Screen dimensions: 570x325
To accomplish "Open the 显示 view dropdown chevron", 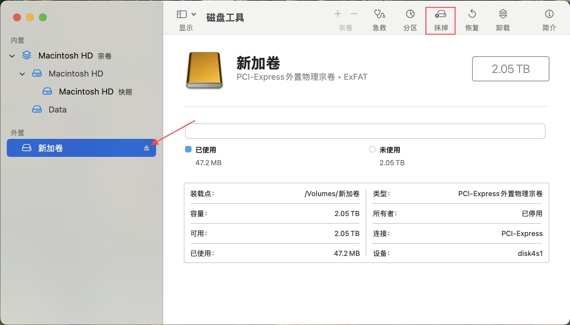I will click(x=194, y=14).
